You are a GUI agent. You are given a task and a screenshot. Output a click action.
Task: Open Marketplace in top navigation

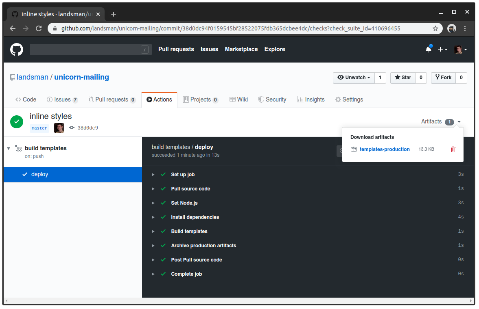[241, 50]
